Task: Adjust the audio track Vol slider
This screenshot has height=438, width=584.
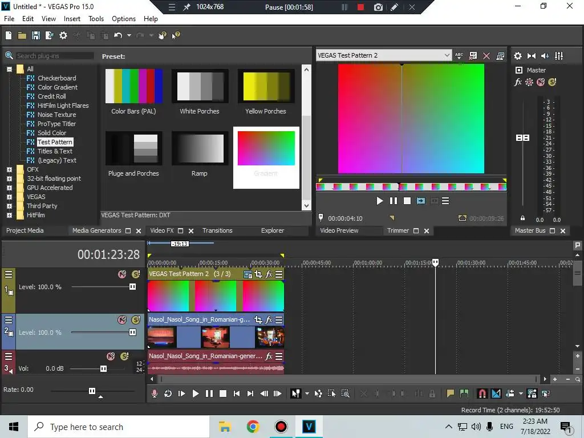Action: click(x=104, y=369)
